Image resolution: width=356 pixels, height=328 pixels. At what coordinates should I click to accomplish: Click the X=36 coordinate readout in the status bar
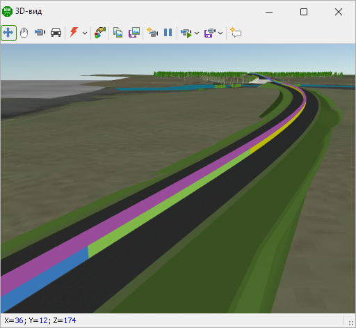(x=14, y=320)
